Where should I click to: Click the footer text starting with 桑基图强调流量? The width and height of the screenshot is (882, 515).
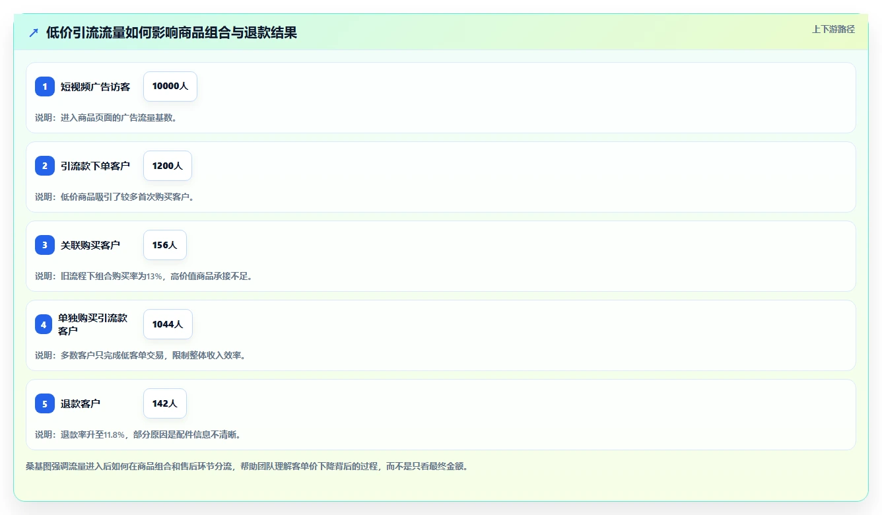[247, 466]
